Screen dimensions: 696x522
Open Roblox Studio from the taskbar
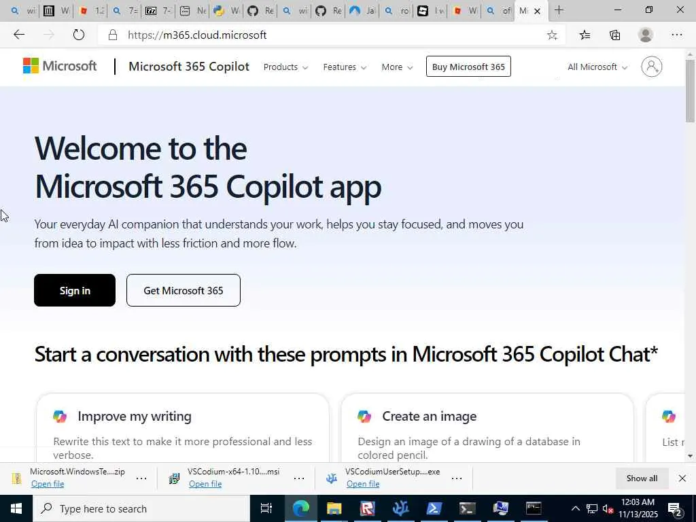367,508
